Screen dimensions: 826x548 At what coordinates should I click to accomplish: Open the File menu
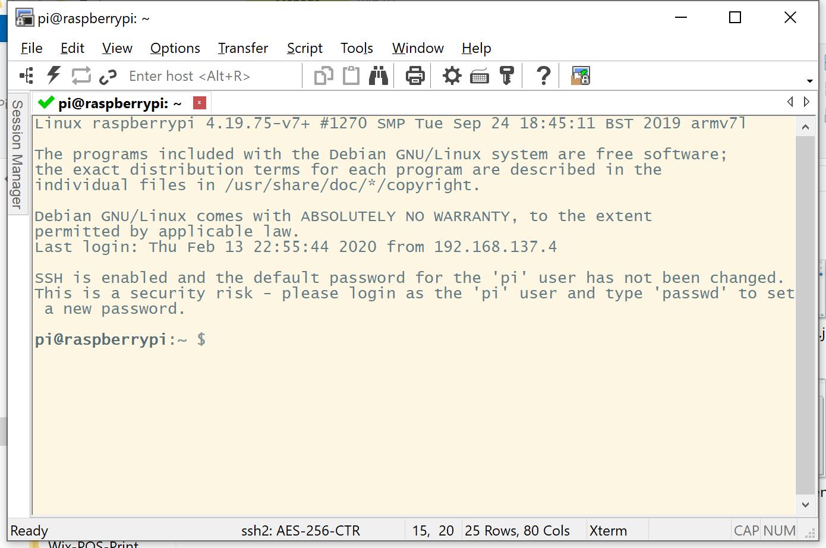tap(31, 48)
